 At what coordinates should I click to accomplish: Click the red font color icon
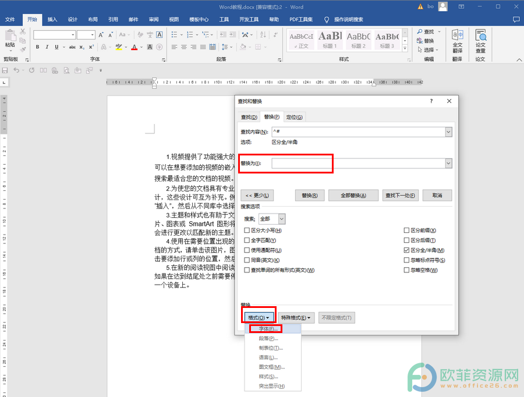134,47
